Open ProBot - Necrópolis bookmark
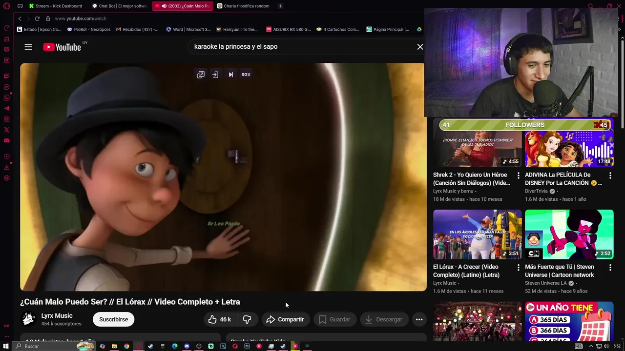This screenshot has height=351, width=625. pos(89,29)
